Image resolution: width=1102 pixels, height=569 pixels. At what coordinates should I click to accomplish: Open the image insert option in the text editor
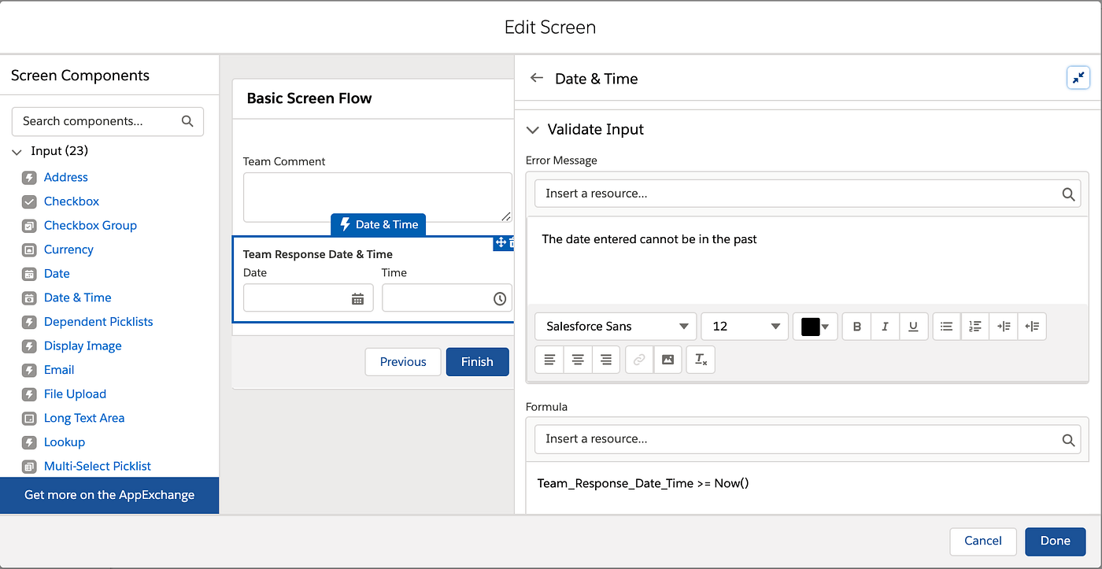point(667,360)
